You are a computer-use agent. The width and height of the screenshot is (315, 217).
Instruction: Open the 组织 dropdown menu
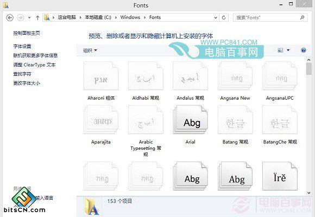90,50
